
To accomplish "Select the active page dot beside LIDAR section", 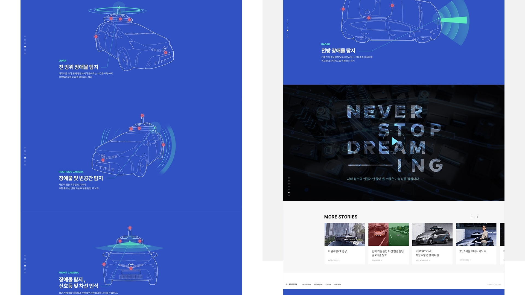I will [x=25, y=47].
